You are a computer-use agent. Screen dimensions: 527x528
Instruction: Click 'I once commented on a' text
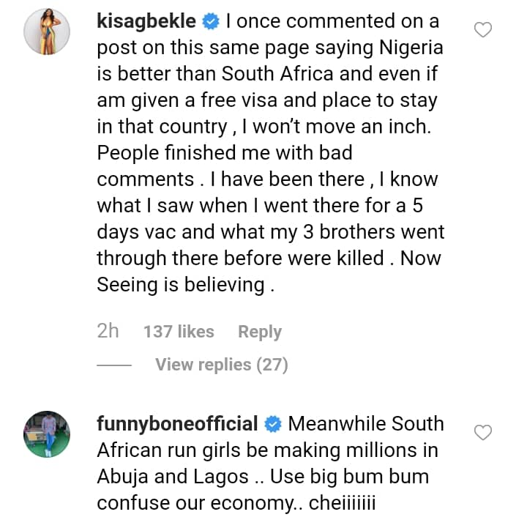point(333,22)
